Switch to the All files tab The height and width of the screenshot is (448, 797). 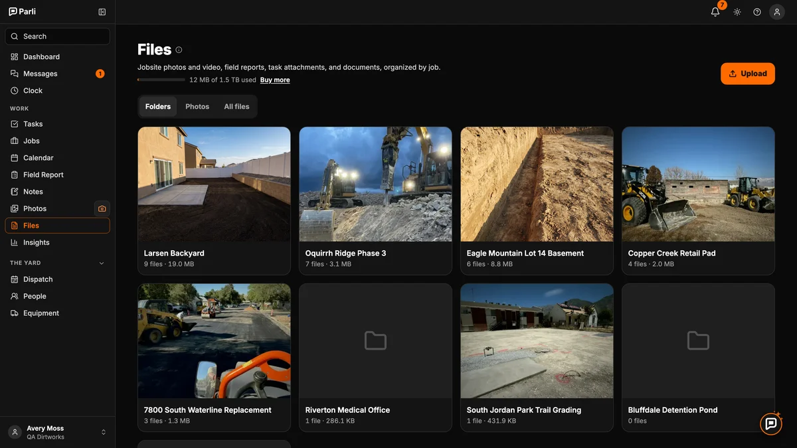[236, 107]
